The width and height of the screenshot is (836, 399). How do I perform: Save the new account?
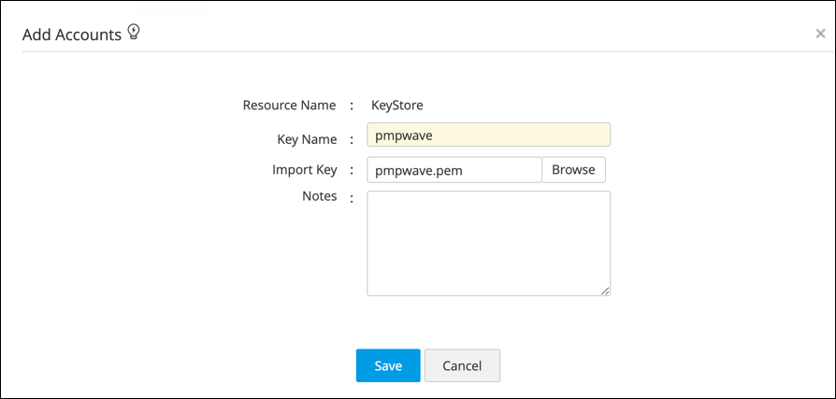(x=388, y=365)
